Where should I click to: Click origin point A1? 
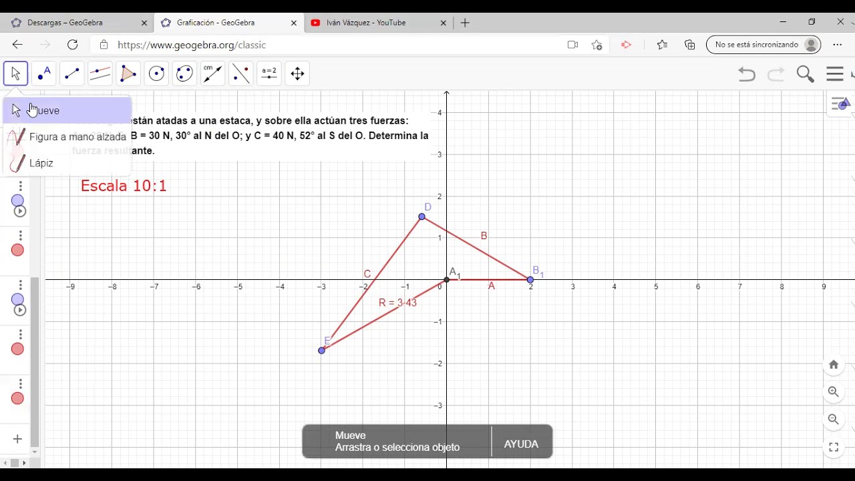click(446, 279)
